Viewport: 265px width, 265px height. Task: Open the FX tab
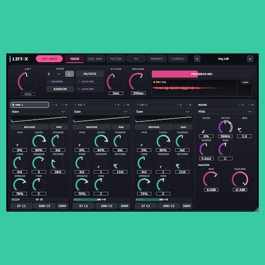pyautogui.click(x=136, y=59)
